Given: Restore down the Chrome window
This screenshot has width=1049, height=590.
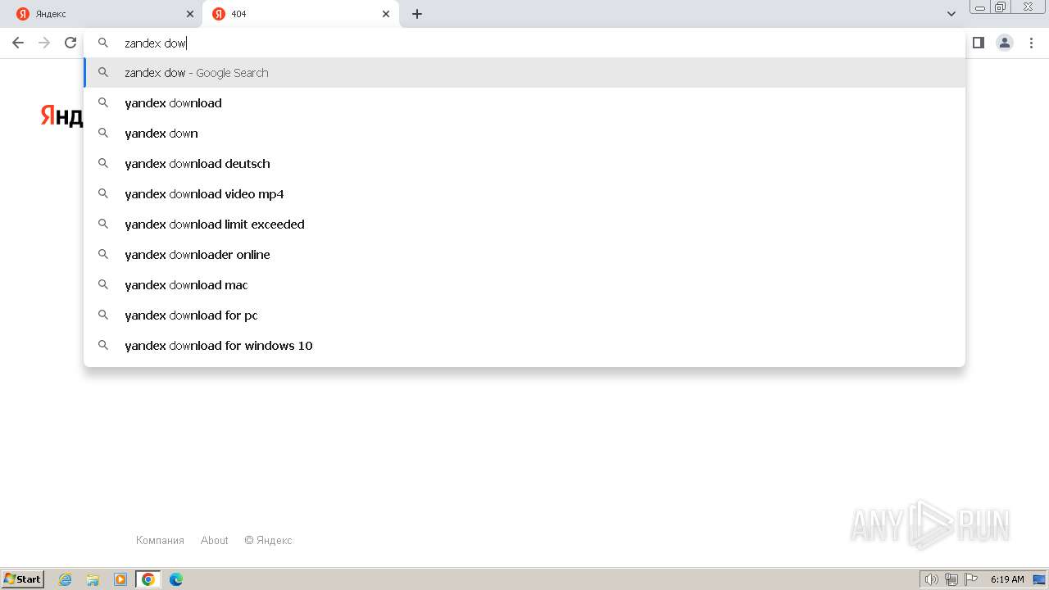Looking at the screenshot, I should coord(1001,7).
